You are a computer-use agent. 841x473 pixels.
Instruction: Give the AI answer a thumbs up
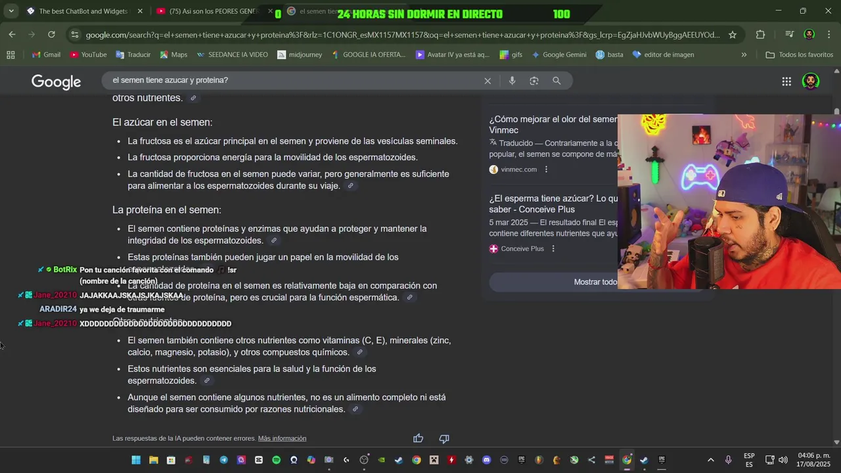[418, 439]
